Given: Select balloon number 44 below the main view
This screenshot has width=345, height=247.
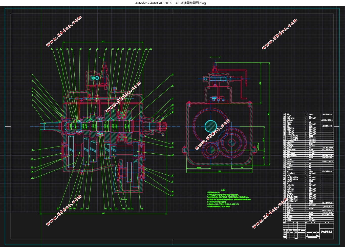Looking at the screenshot, I should point(116,209).
